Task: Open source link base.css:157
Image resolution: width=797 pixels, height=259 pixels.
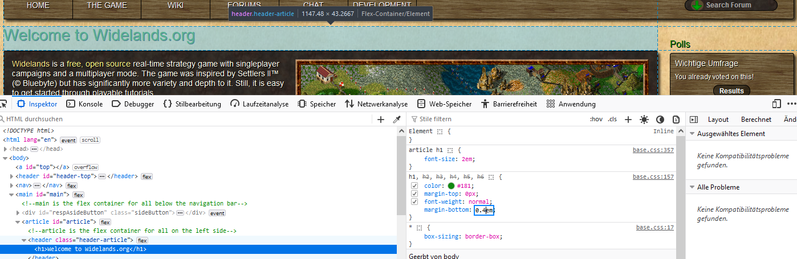Action: pyautogui.click(x=653, y=177)
